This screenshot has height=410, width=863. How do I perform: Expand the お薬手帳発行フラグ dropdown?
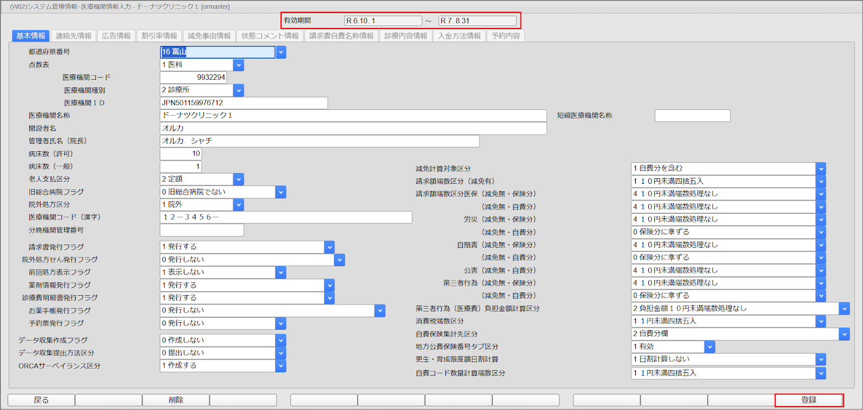coord(380,311)
